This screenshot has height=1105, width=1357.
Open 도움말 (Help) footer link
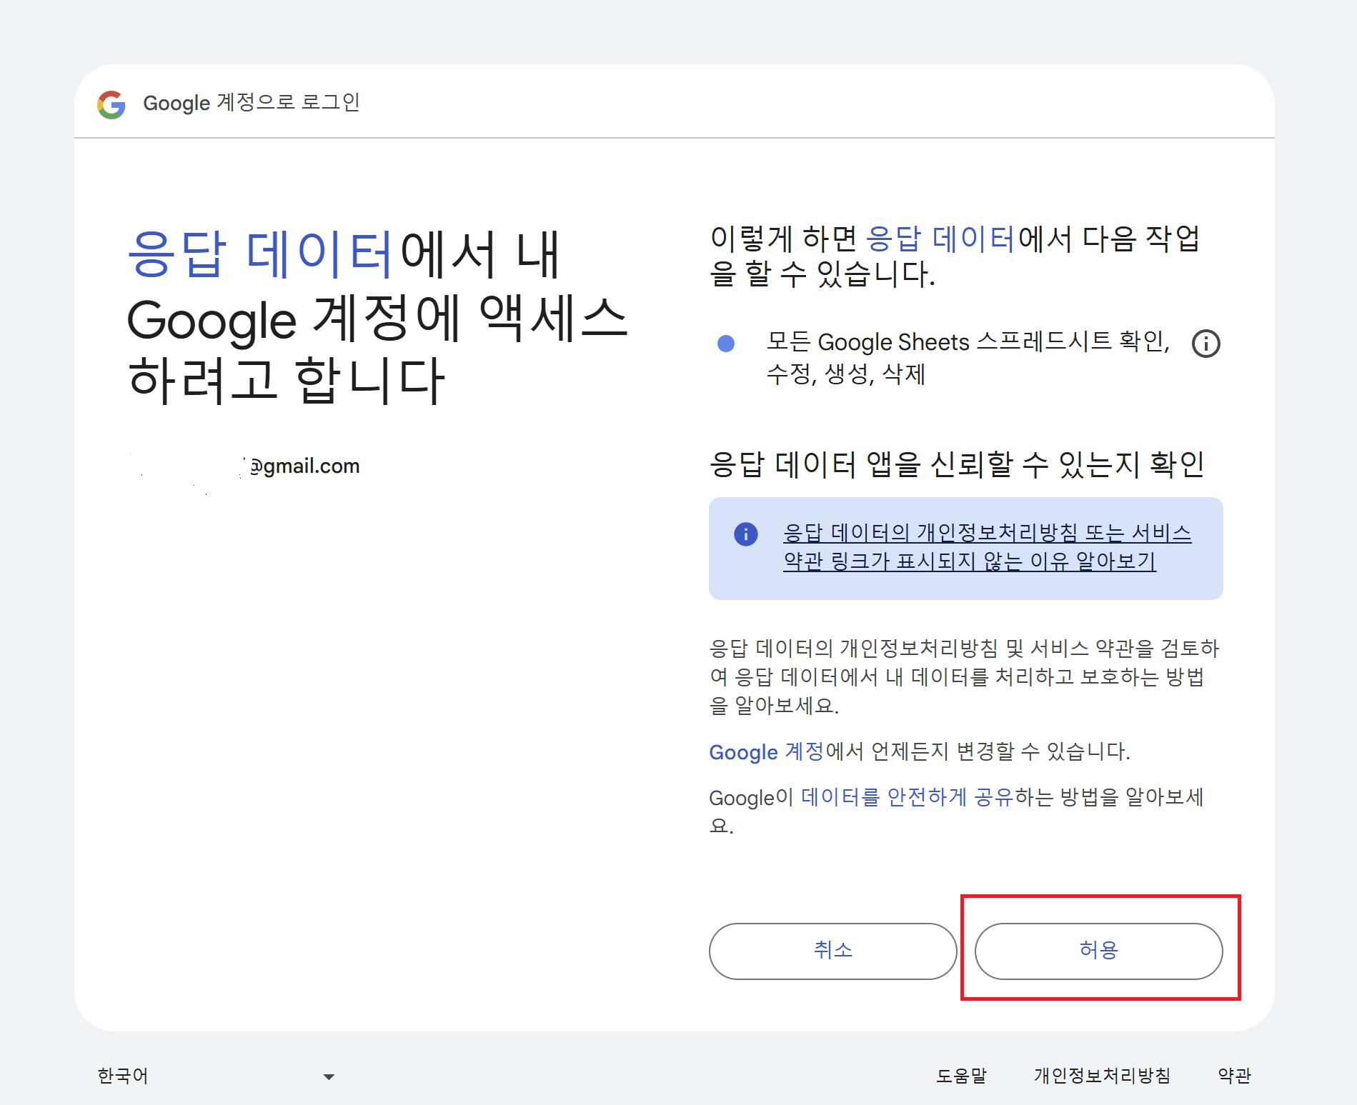tap(961, 1076)
